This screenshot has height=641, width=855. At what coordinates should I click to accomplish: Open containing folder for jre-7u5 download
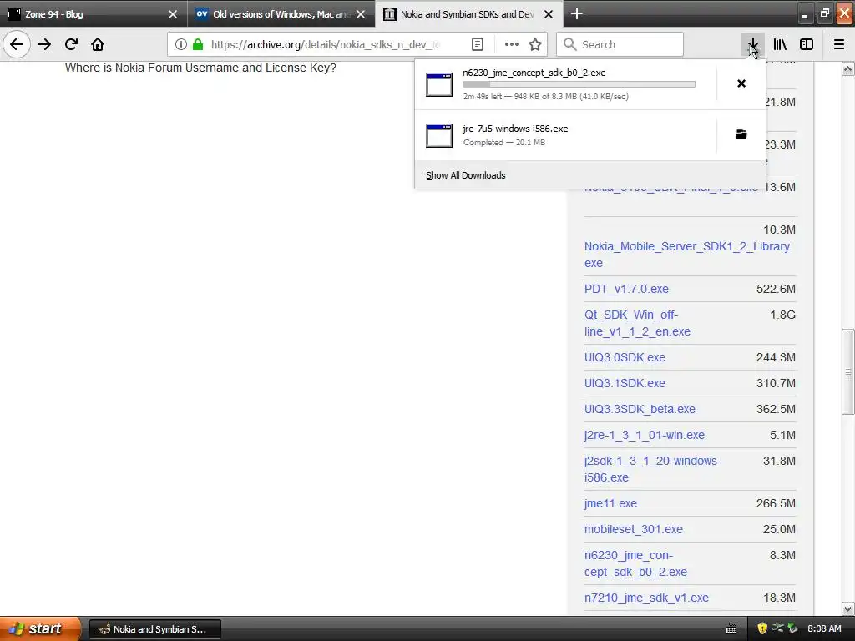[x=741, y=134]
